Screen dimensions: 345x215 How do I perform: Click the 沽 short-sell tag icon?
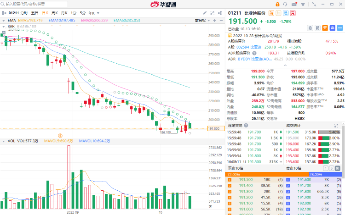click(279, 13)
